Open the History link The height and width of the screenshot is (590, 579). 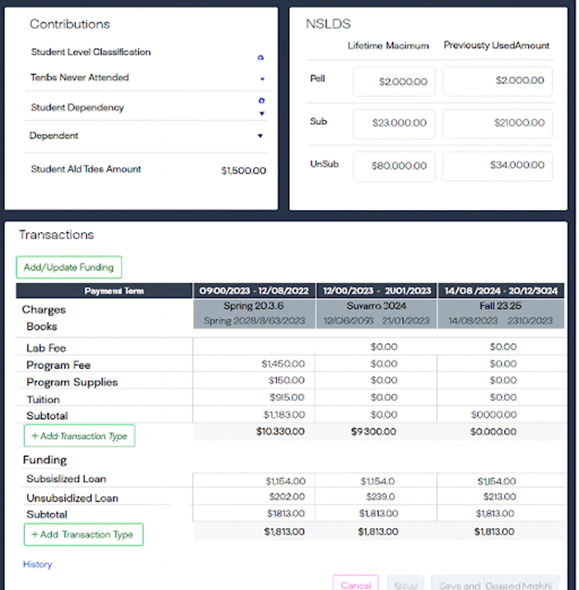click(37, 564)
